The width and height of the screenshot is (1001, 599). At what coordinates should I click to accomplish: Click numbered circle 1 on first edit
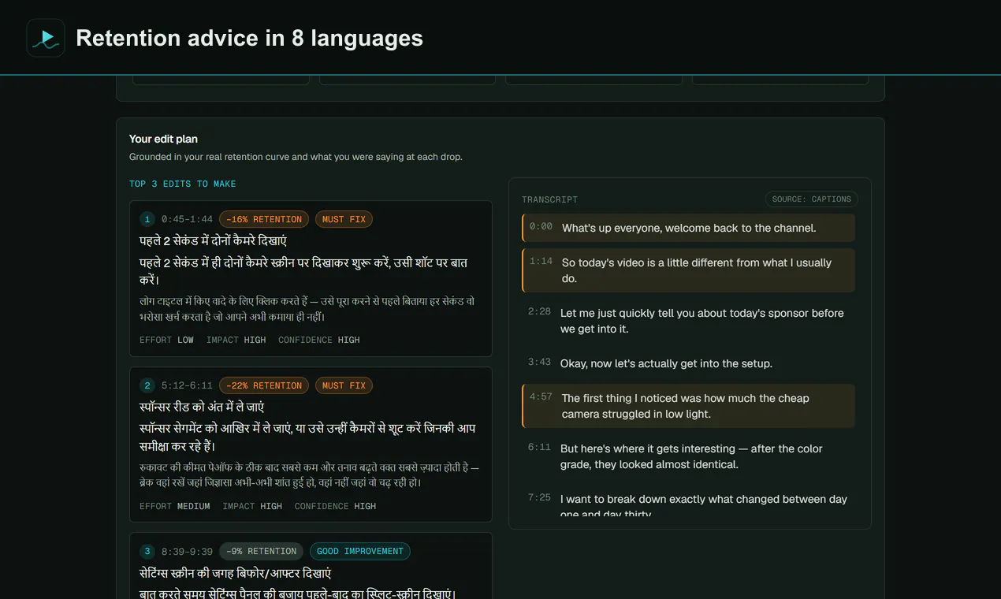(147, 219)
